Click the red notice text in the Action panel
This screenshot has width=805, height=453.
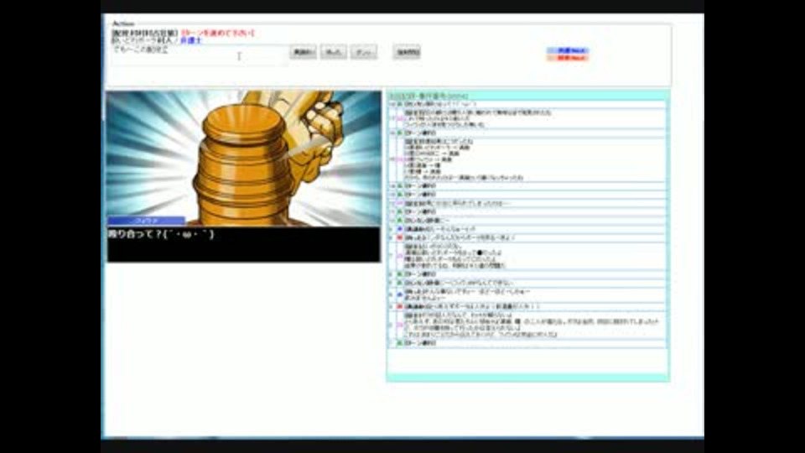(x=218, y=33)
